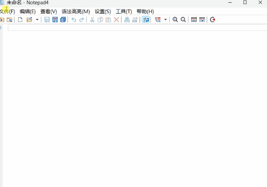
Task: Expand the recent files dropdown arrow
Action: coord(37,20)
